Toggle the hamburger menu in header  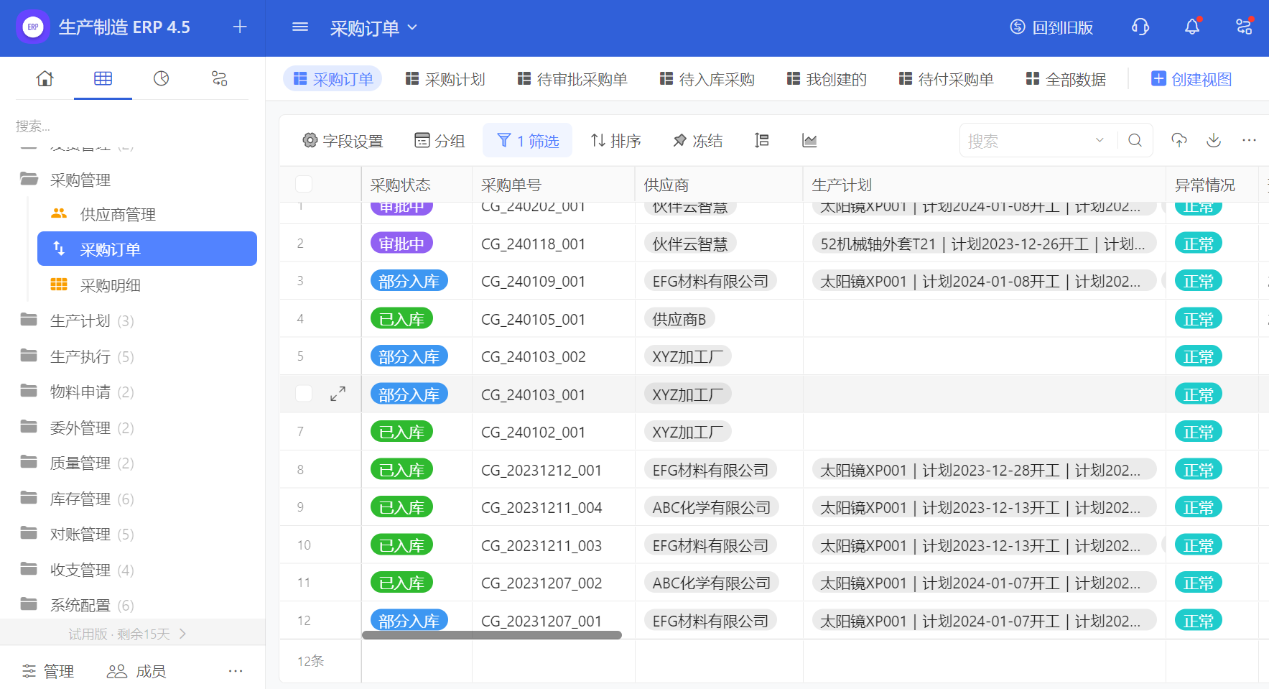(x=300, y=27)
